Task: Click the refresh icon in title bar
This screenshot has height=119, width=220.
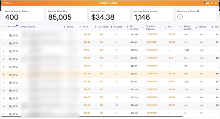Action: click(x=212, y=3)
